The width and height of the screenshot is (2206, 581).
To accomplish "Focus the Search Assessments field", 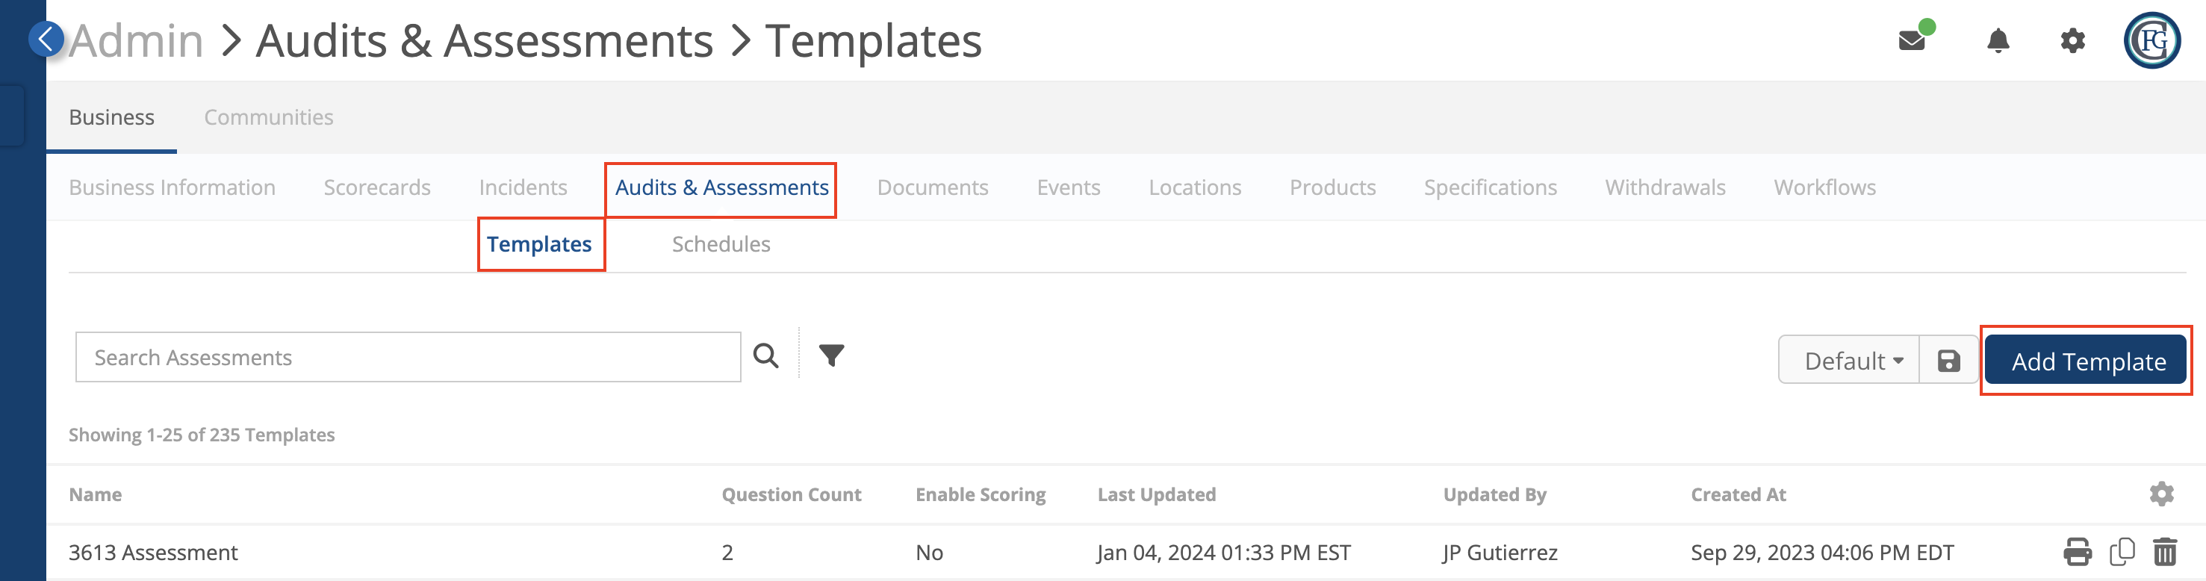I will click(x=408, y=358).
